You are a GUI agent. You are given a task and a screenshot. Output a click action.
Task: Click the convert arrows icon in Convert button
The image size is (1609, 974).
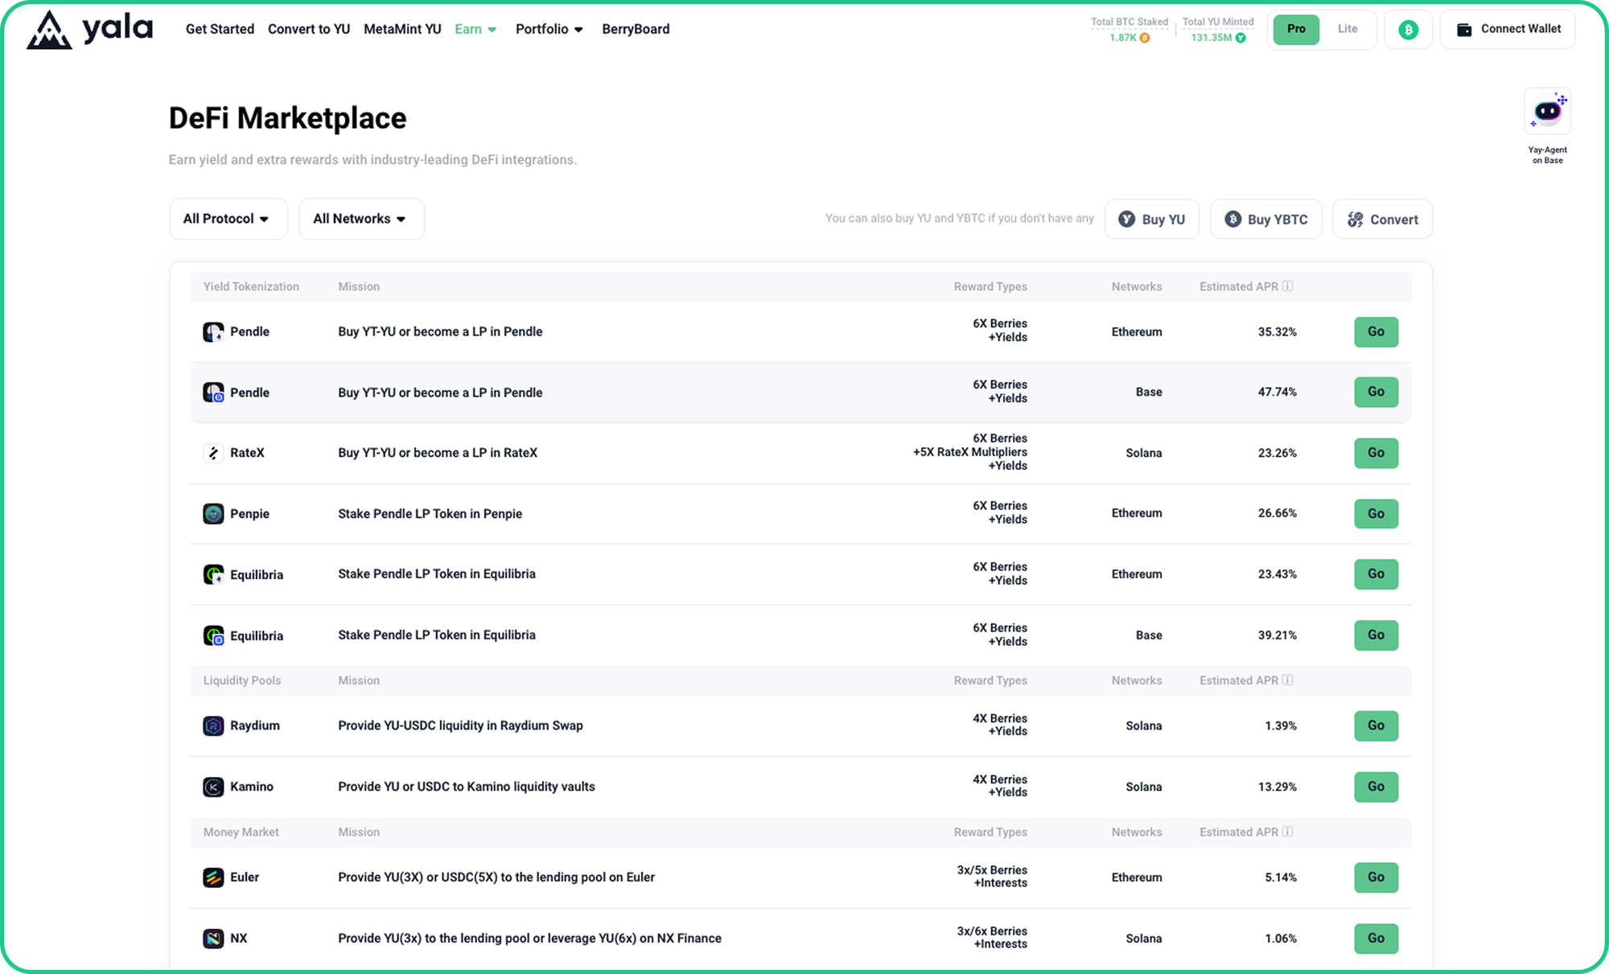point(1356,219)
